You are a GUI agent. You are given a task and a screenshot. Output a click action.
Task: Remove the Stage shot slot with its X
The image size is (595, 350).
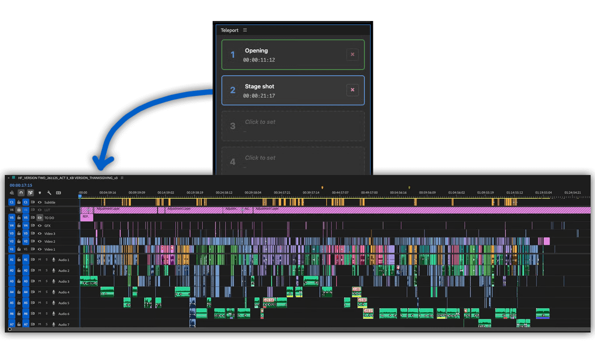[x=352, y=90]
